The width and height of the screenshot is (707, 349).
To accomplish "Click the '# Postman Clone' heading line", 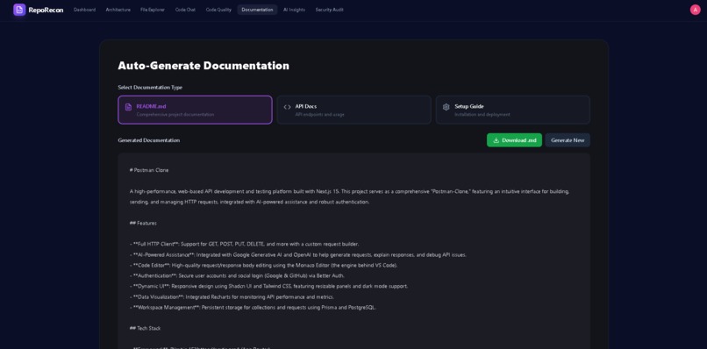I will tap(149, 170).
